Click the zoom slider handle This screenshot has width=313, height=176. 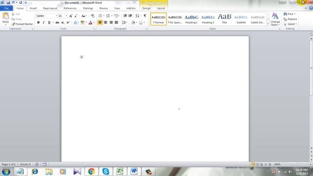[297, 164]
